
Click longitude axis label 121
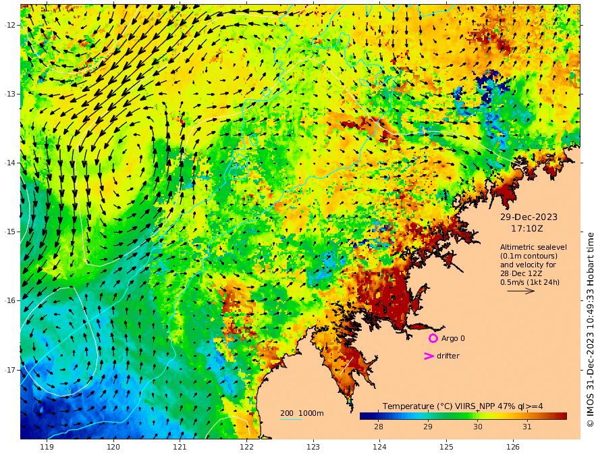pyautogui.click(x=180, y=448)
